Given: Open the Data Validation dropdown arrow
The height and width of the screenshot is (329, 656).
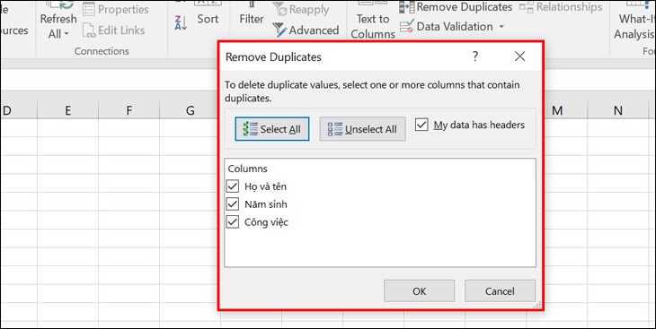Looking at the screenshot, I should pyautogui.click(x=501, y=27).
